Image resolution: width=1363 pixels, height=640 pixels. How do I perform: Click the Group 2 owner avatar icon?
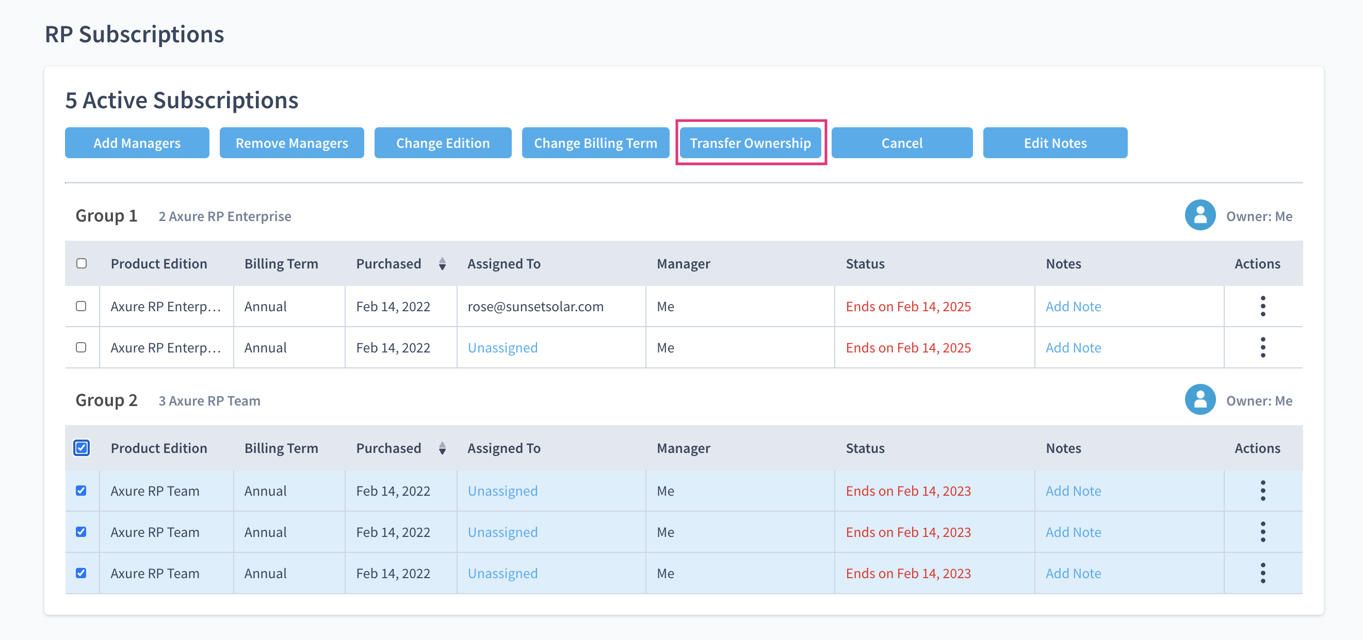point(1199,399)
